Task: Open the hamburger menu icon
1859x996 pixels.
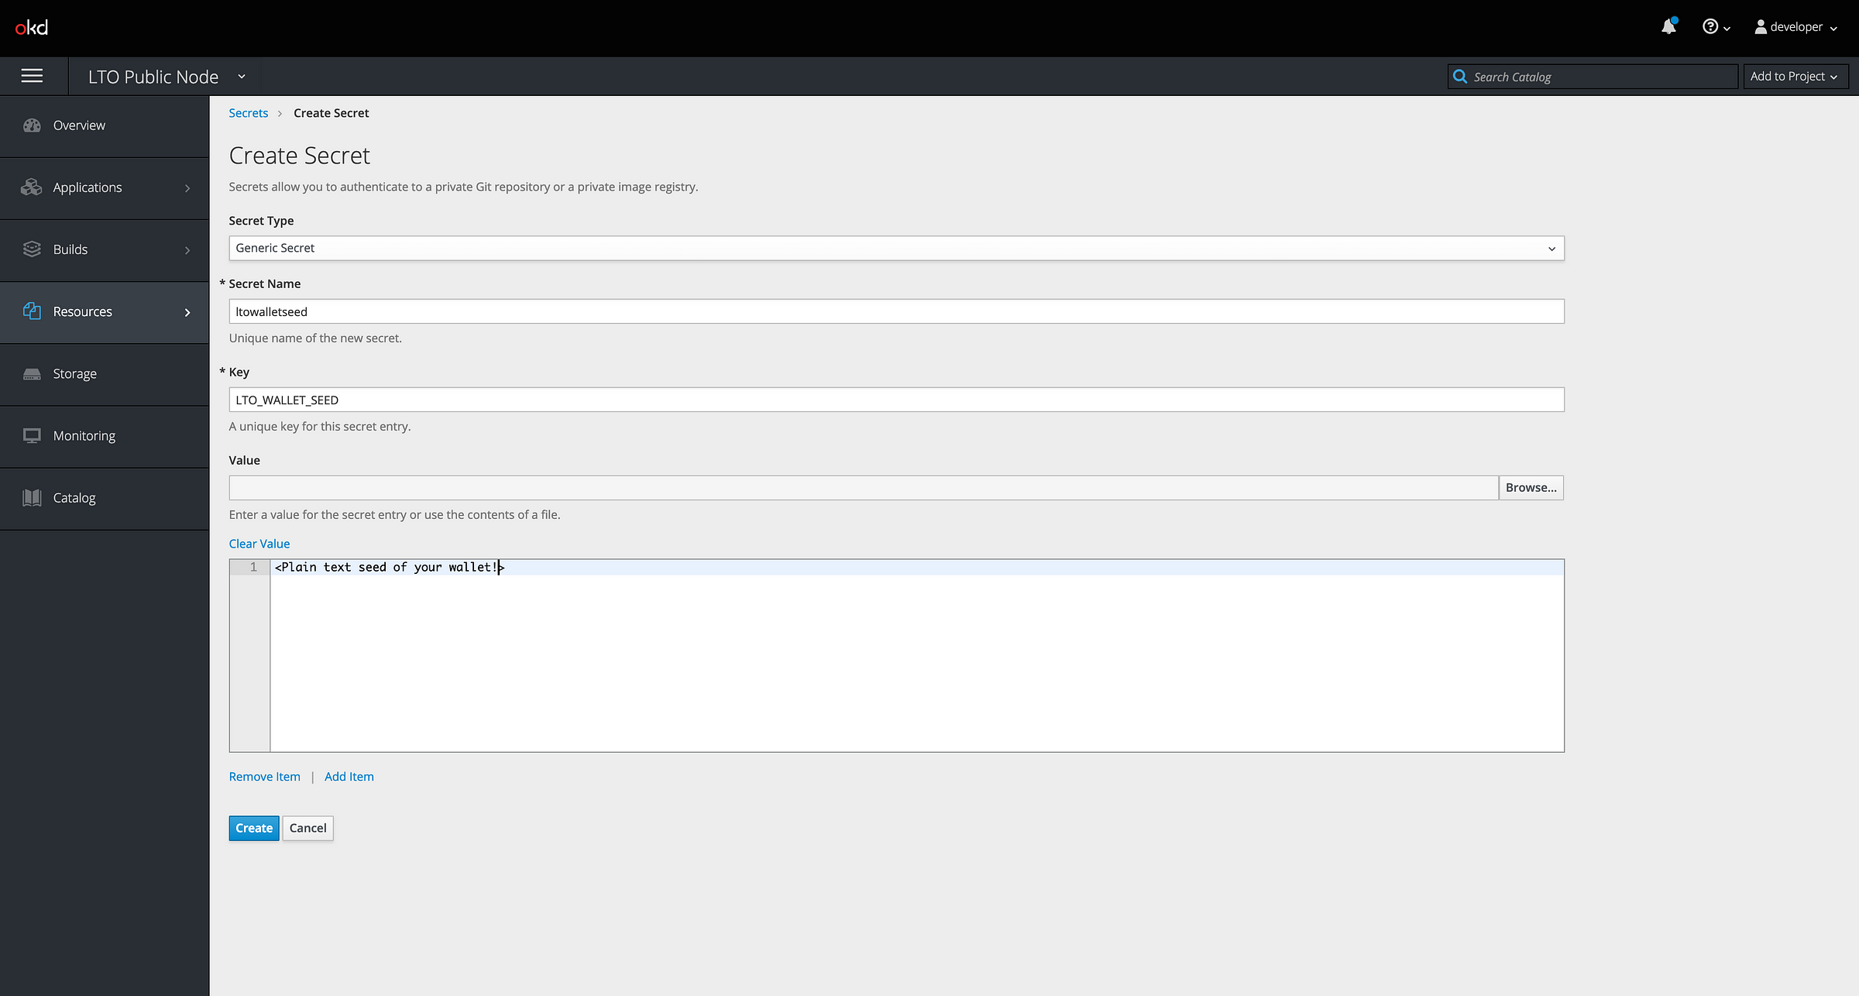Action: (x=33, y=76)
